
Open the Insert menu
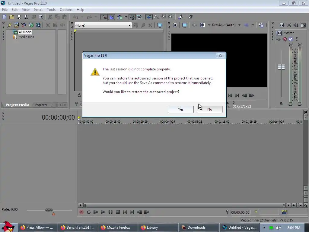click(38, 10)
